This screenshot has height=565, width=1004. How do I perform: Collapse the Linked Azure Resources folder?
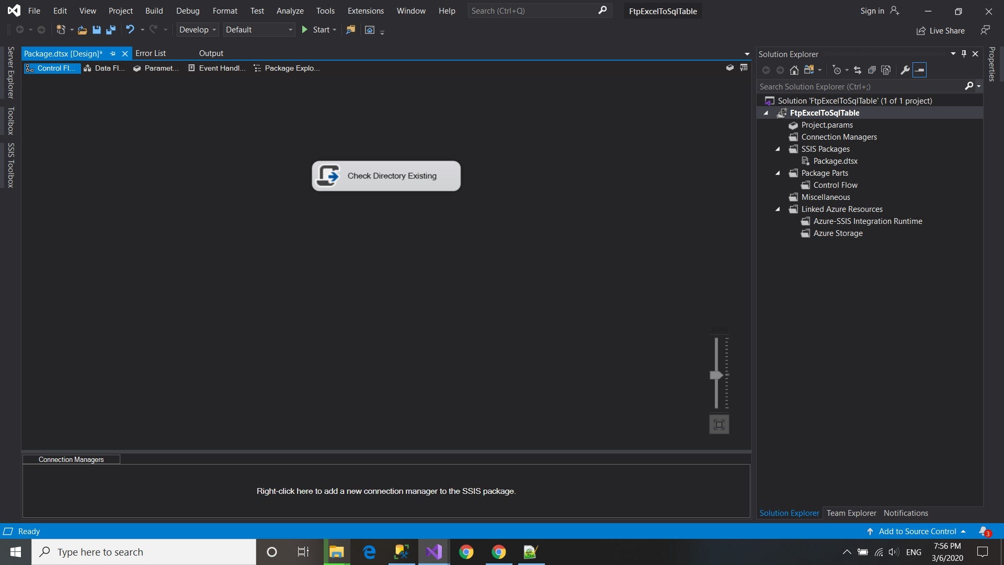click(778, 209)
